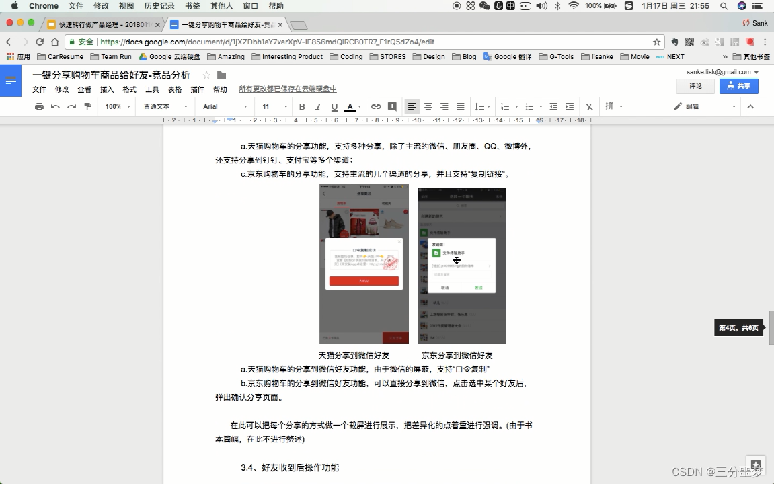
Task: Expand the sanke.lisk@gmail.com account dropdown
Action: (x=757, y=72)
